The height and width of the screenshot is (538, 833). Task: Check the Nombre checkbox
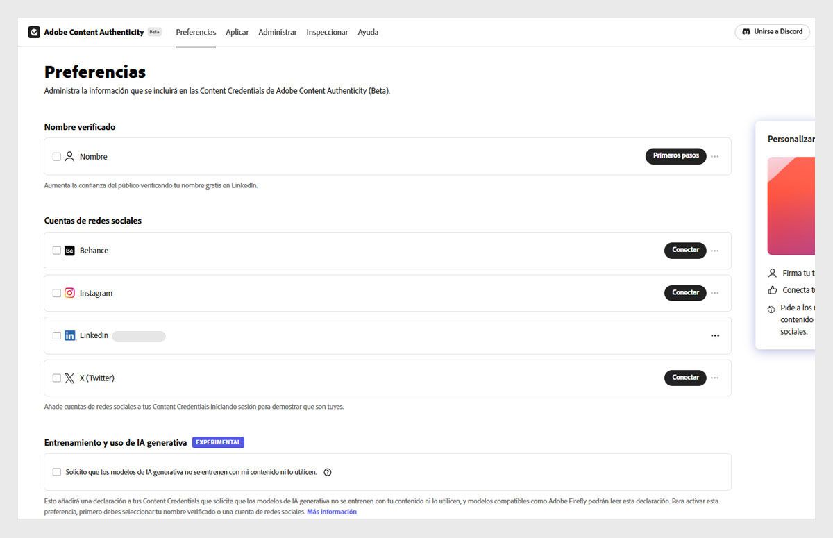coord(57,157)
